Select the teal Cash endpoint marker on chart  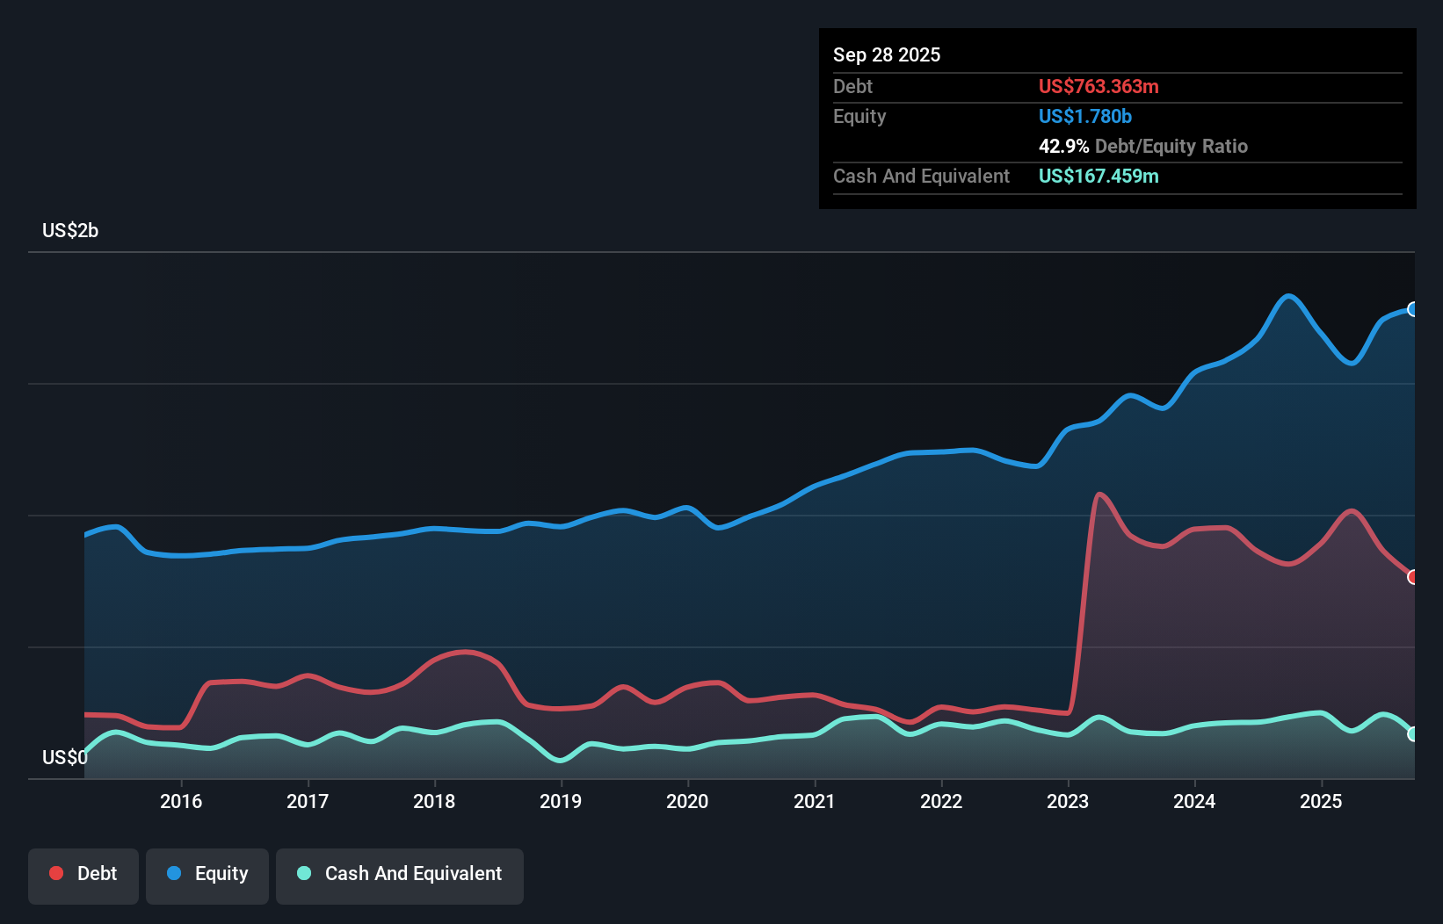pyautogui.click(x=1413, y=734)
